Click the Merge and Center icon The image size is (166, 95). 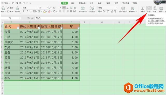point(82,8)
